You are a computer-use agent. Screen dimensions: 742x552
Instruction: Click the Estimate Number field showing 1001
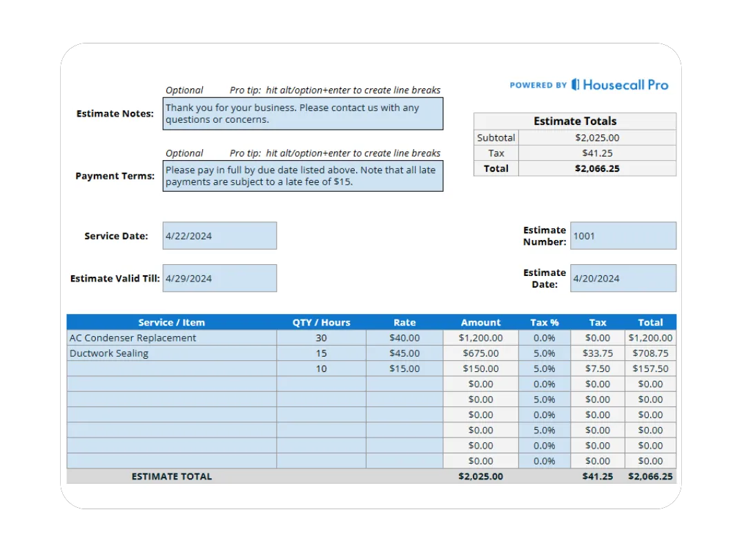[x=622, y=235]
